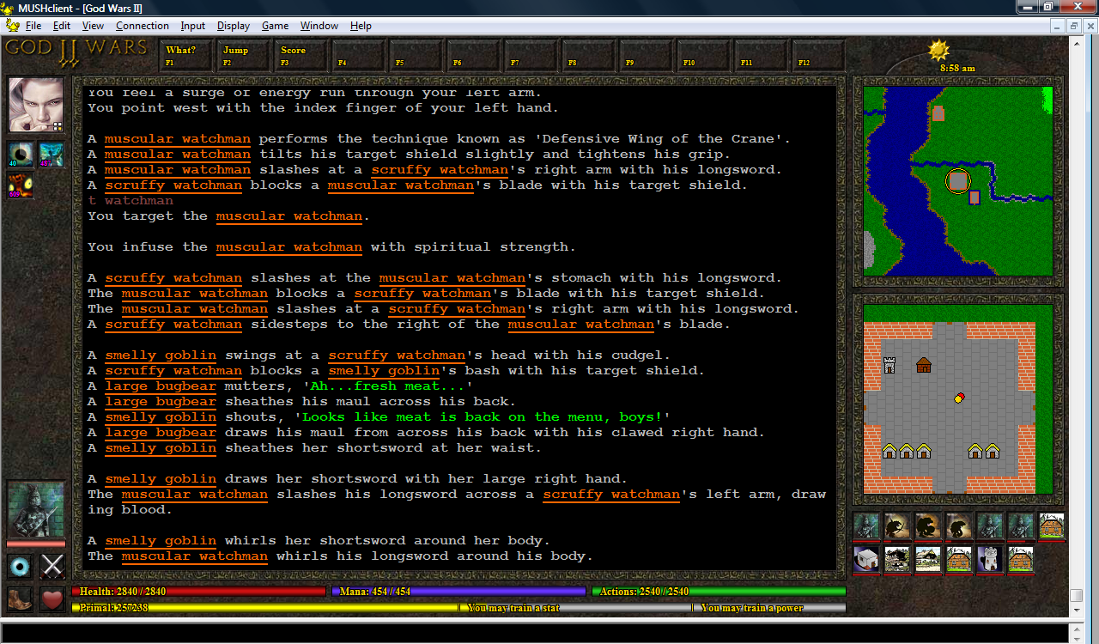Open the View menu
Screen dimensions: 1099x644
click(94, 26)
